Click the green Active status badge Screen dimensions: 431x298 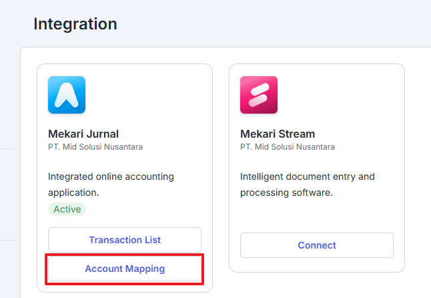[x=67, y=209]
